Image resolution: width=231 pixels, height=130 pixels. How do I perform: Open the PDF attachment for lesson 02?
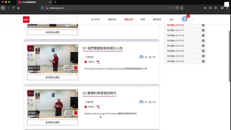coord(98,107)
